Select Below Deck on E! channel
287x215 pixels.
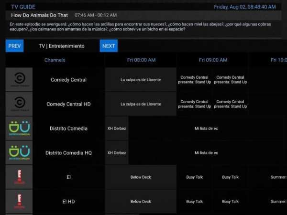coord(141,177)
